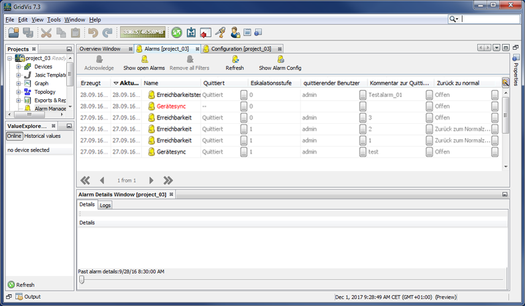The height and width of the screenshot is (306, 525).
Task: Click the Refresh button at bottom left
Action: tap(21, 285)
